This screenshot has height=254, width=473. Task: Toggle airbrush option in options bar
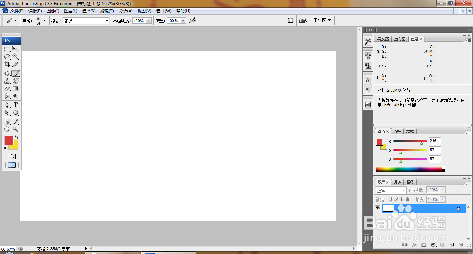tap(193, 21)
